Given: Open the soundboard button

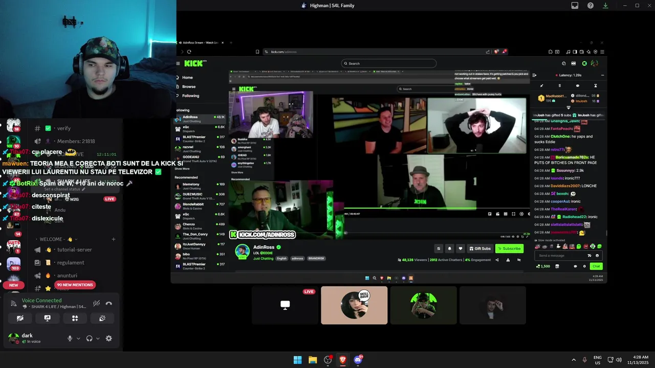Looking at the screenshot, I should pyautogui.click(x=102, y=318).
